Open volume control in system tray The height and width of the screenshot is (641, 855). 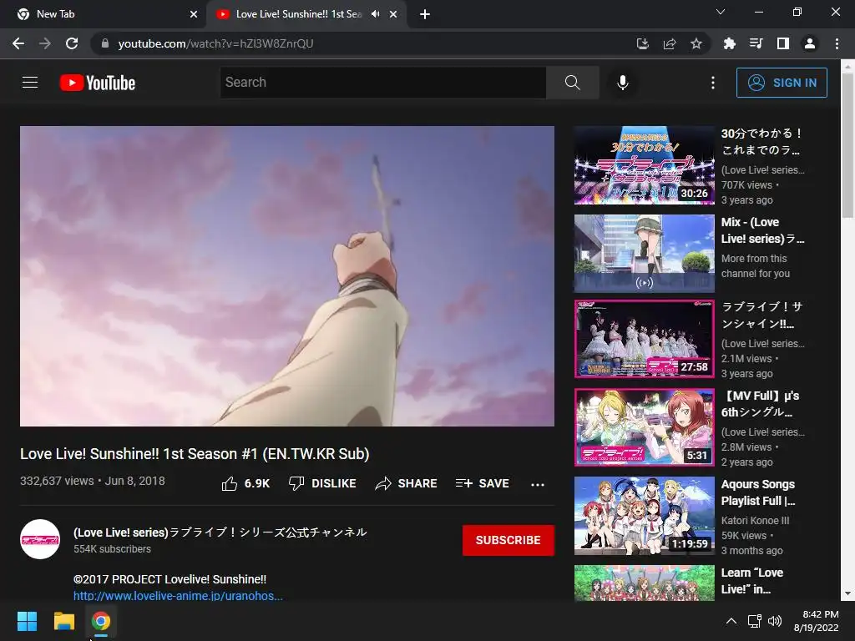[774, 621]
